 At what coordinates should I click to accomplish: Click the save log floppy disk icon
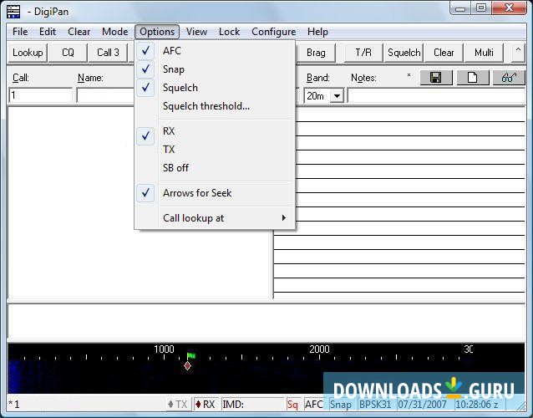coord(436,78)
